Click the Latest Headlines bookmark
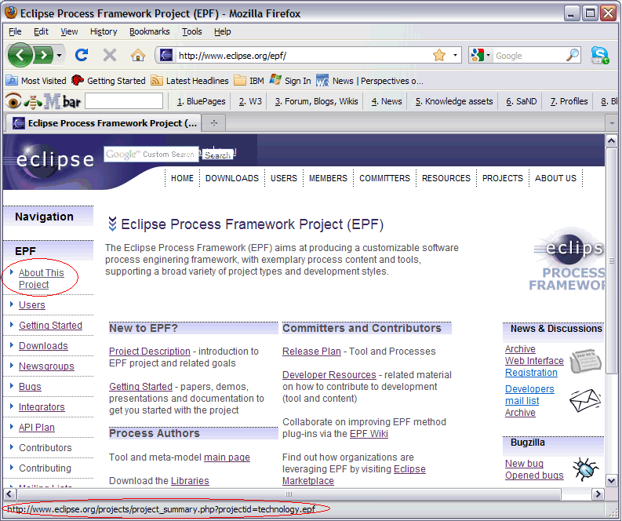622x521 pixels. [x=197, y=80]
